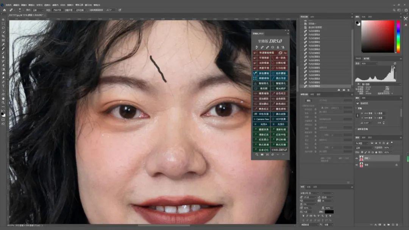Click the Home icon in the options bar
Viewport: 409px width, 230px height.
[5, 10]
